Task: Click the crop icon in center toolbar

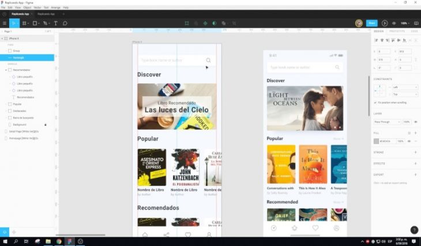Action: [x=234, y=24]
